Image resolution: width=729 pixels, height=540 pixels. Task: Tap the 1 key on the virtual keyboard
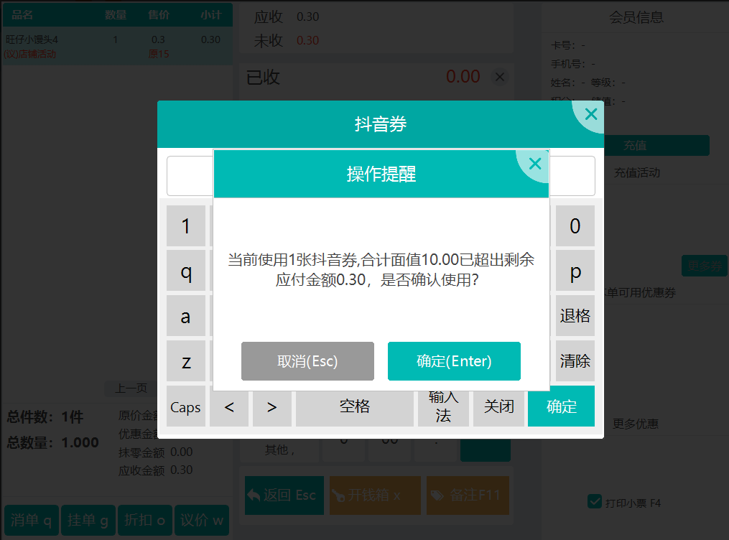[186, 226]
